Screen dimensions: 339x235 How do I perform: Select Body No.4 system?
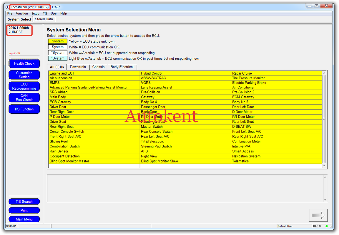point(185,102)
